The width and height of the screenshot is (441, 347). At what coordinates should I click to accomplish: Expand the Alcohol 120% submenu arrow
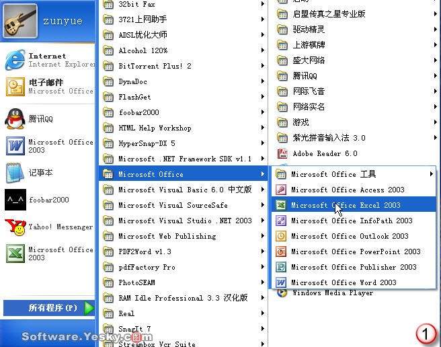coord(262,50)
